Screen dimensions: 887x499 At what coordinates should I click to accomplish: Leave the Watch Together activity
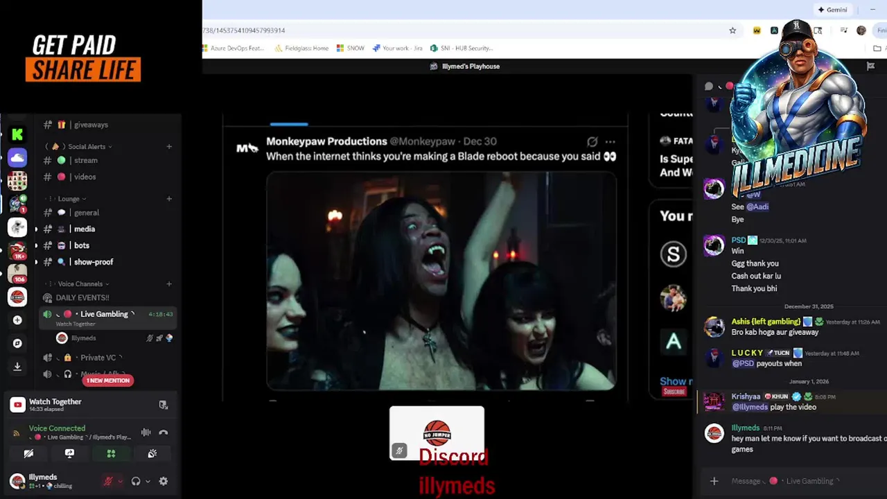point(164,405)
